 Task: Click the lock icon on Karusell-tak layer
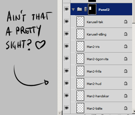pyautogui.click(x=125, y=22)
